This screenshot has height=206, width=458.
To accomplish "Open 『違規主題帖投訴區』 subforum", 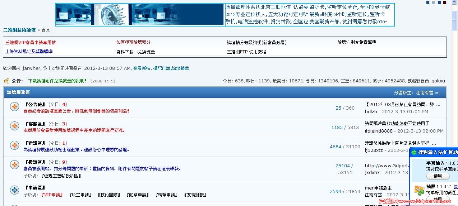I will [x=61, y=176].
